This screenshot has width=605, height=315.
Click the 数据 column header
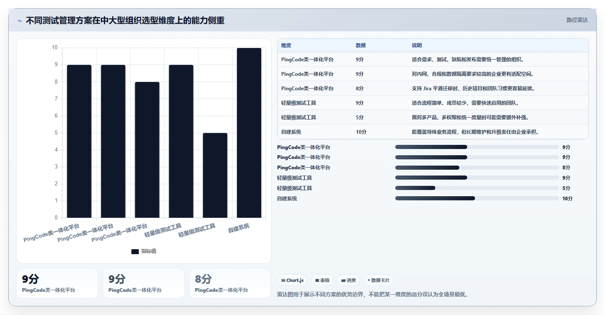[x=361, y=46]
